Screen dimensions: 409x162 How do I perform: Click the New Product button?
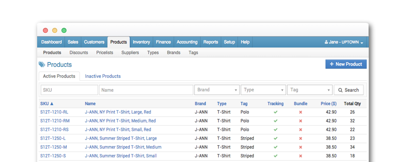[346, 64]
